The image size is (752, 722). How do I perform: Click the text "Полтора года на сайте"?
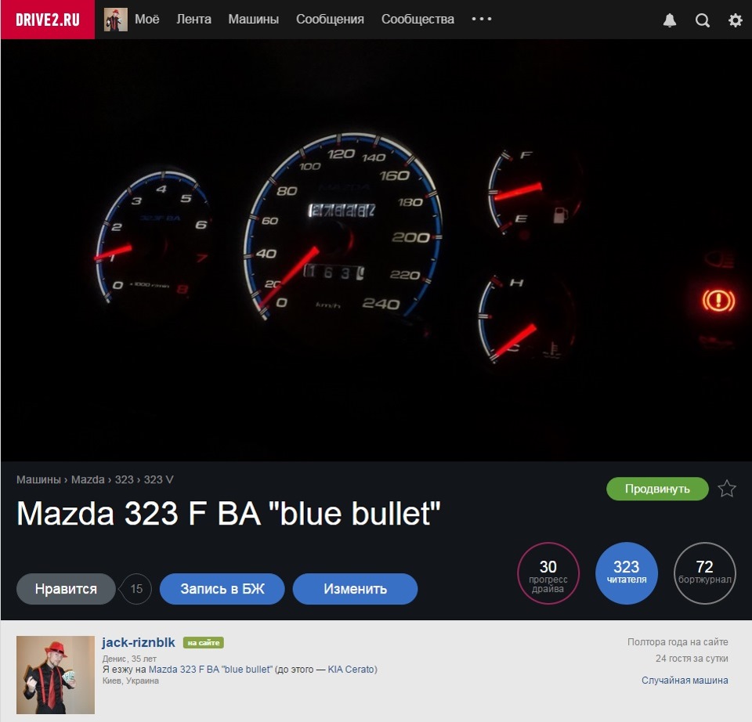pyautogui.click(x=678, y=642)
